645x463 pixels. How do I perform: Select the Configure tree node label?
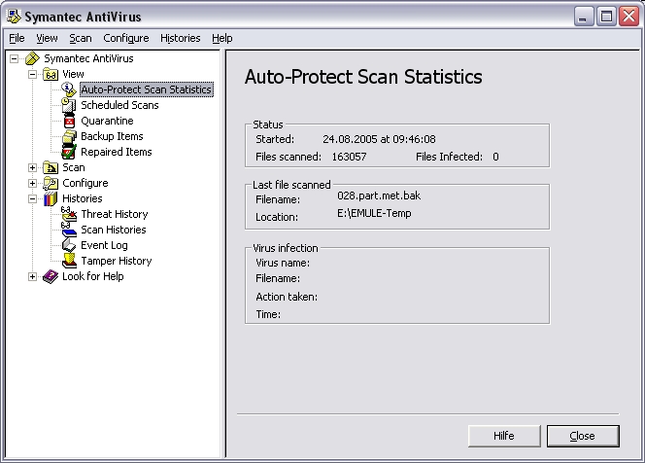[85, 183]
